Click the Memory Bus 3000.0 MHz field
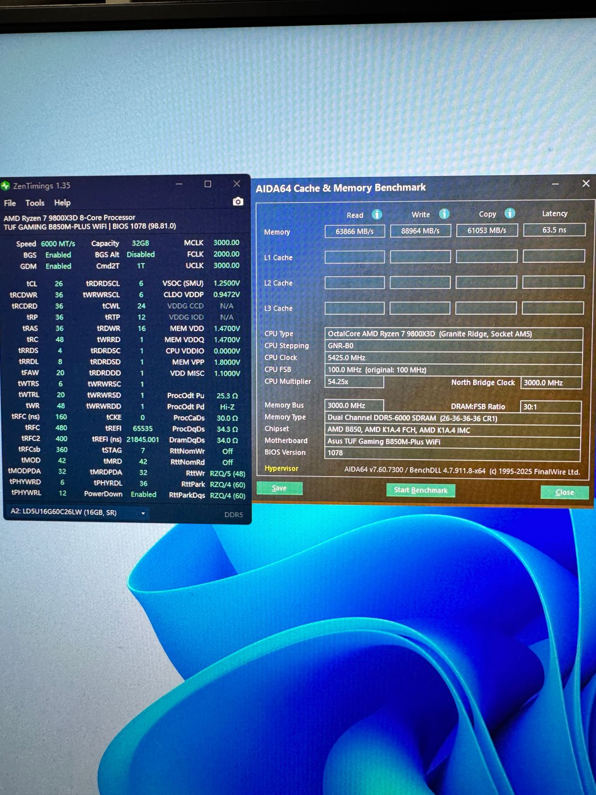Viewport: 596px width, 795px height. (354, 405)
